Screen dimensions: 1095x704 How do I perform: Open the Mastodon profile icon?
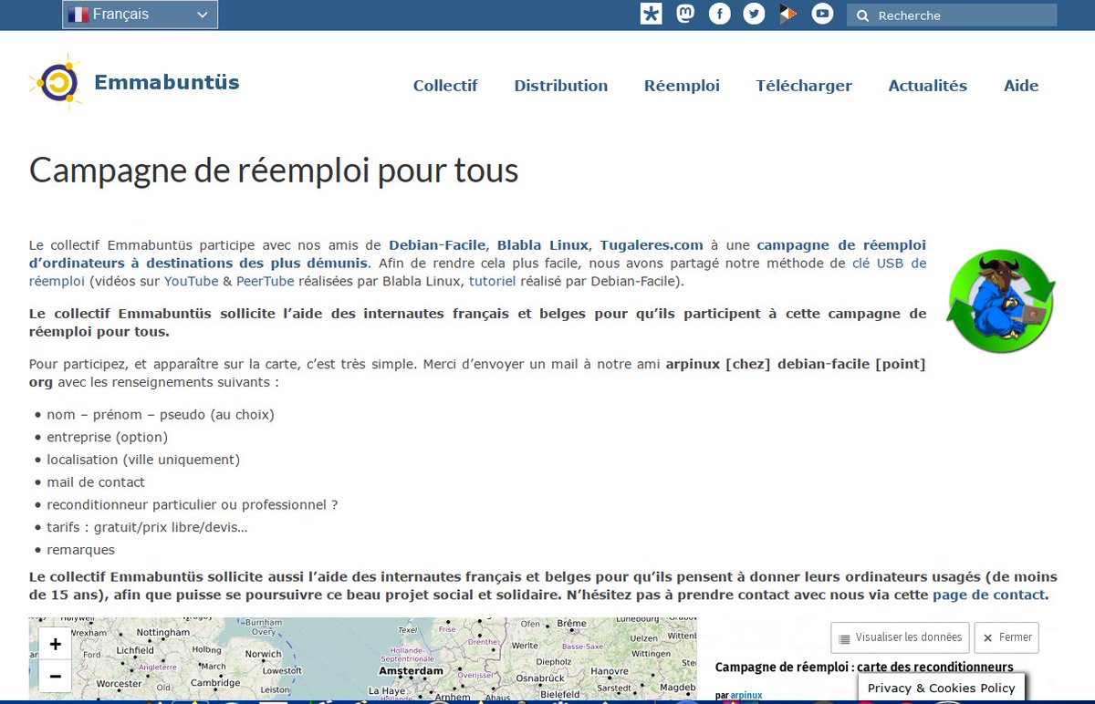coord(685,14)
